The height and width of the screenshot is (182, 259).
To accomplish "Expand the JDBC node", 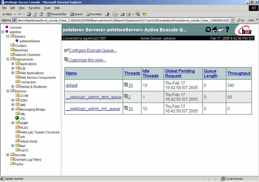I will (x=13, y=100).
